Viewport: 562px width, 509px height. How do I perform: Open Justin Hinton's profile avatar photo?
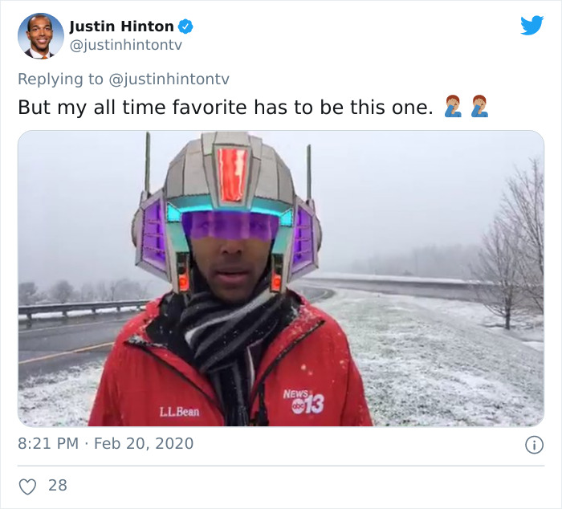click(x=41, y=36)
